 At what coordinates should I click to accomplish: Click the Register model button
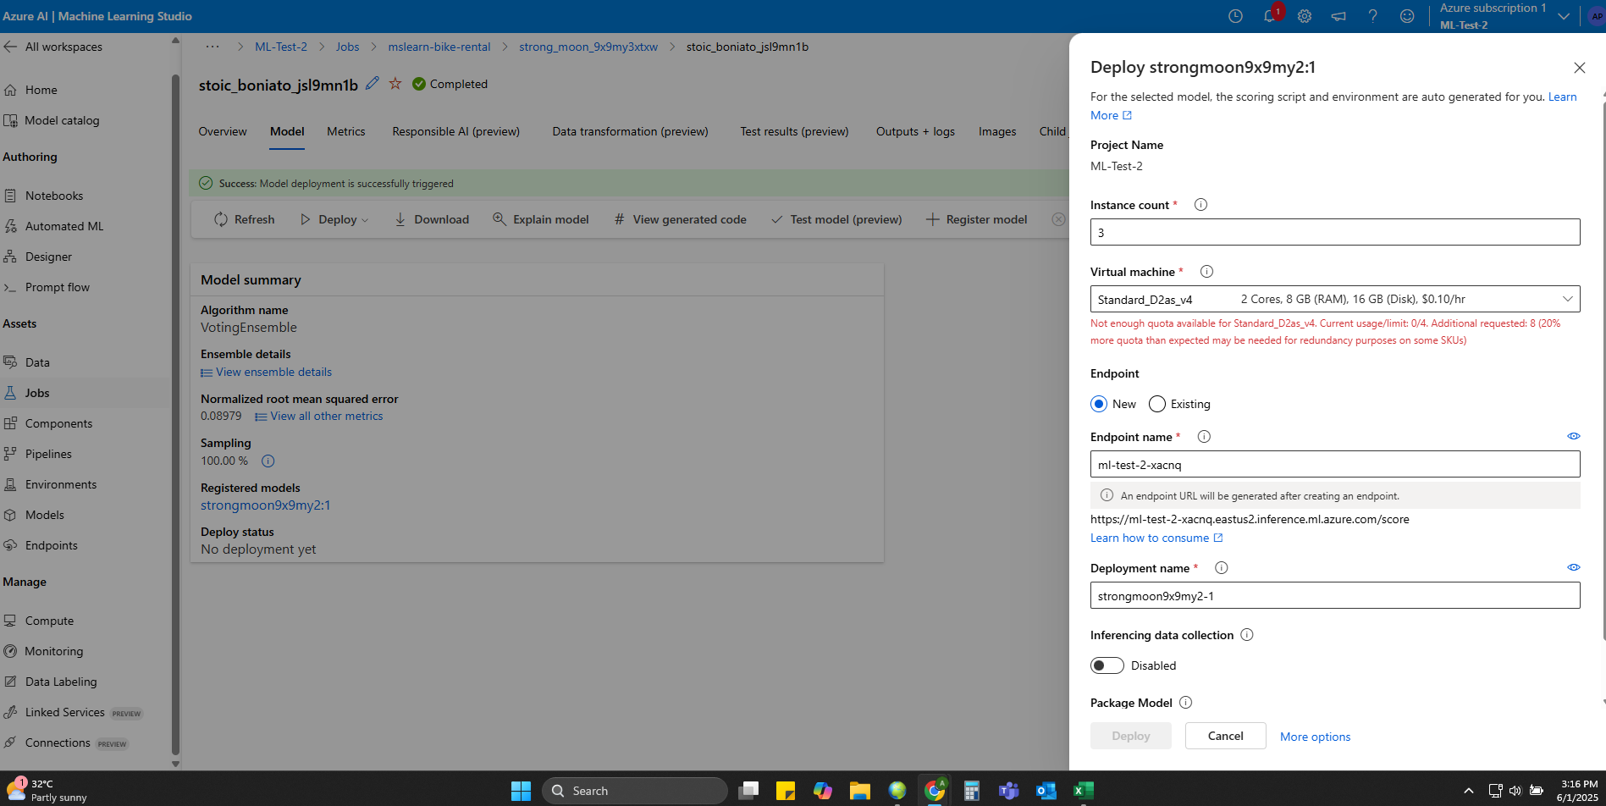pos(977,219)
